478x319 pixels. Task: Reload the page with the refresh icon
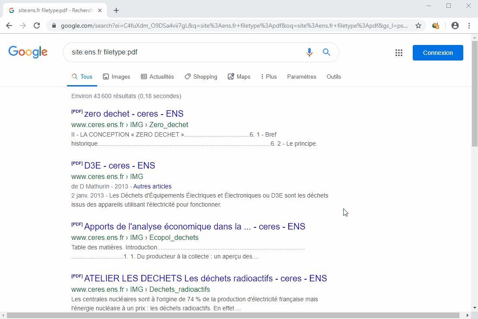[37, 26]
